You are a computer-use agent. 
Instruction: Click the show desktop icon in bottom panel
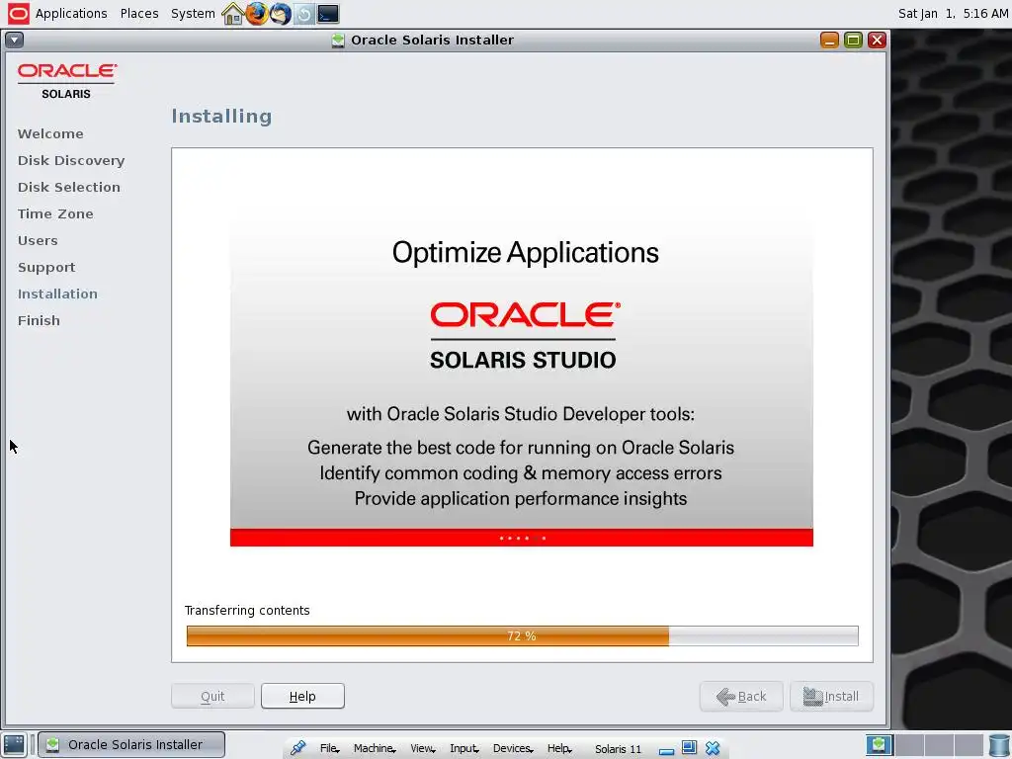coord(14,744)
